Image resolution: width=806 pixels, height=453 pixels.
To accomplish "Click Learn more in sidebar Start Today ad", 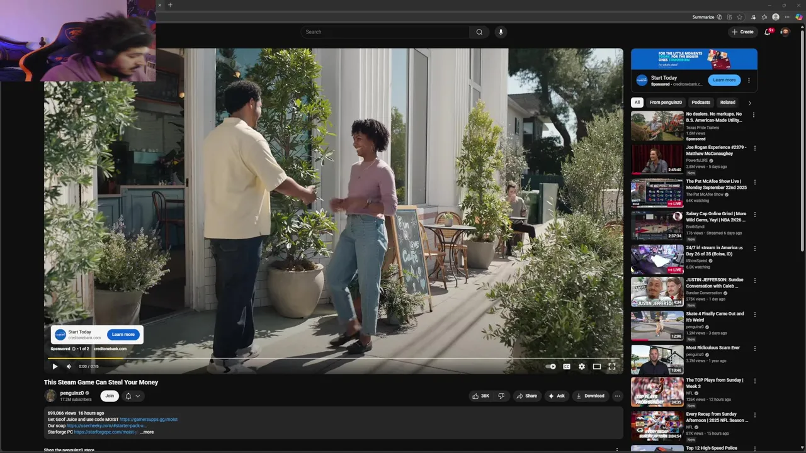I will pyautogui.click(x=724, y=80).
